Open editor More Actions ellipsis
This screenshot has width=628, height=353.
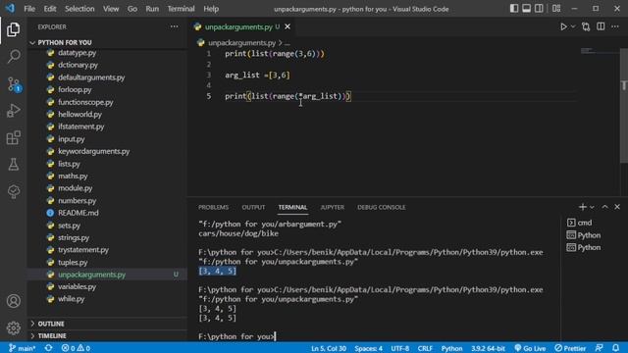pos(615,26)
